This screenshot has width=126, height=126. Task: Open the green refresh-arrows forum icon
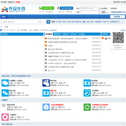pyautogui.click(x=87, y=107)
